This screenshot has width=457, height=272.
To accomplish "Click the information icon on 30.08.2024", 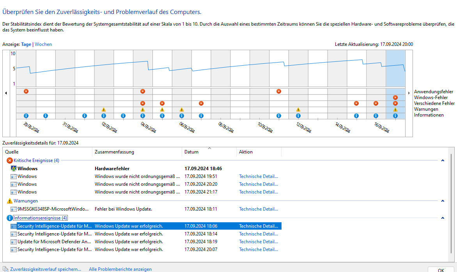I will click(46, 115).
